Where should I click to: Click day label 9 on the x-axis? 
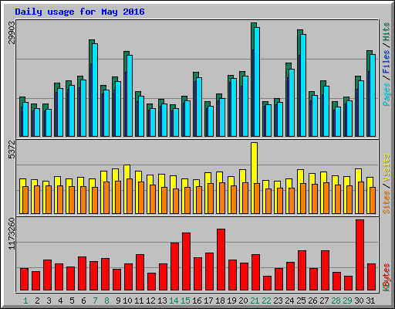click(x=118, y=301)
